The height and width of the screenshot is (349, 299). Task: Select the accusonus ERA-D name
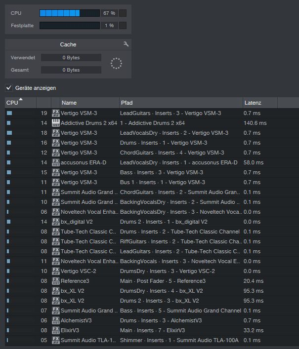(x=84, y=162)
